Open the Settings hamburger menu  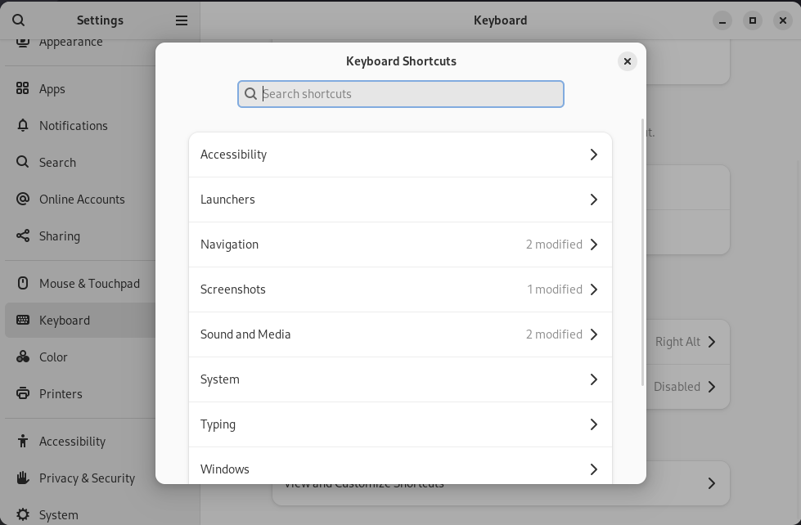(182, 20)
